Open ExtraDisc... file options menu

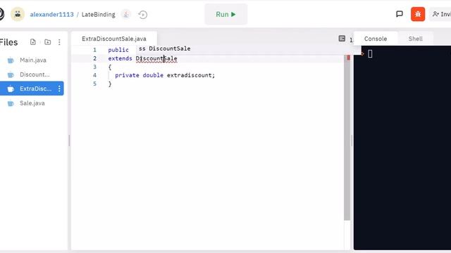[59, 89]
